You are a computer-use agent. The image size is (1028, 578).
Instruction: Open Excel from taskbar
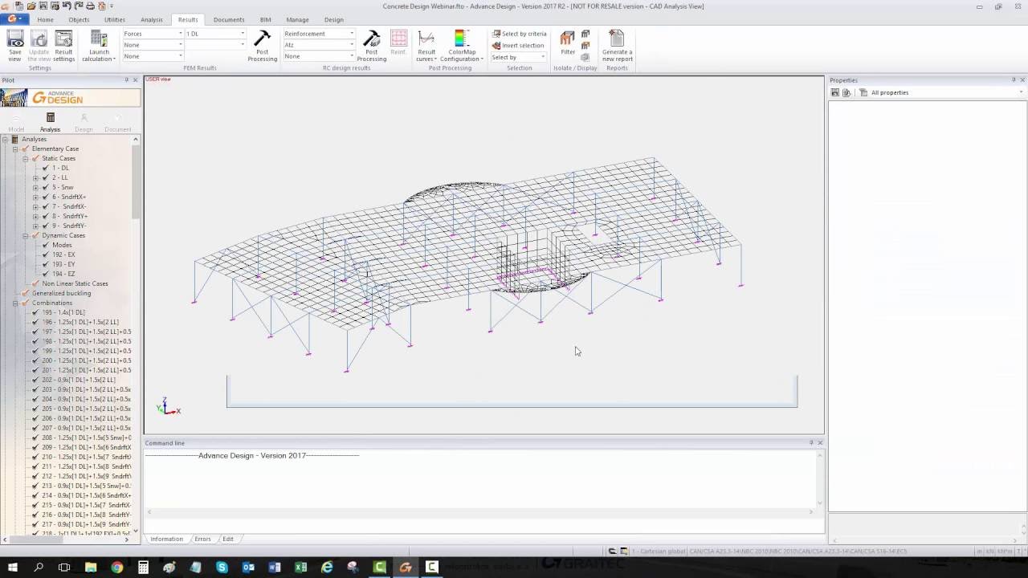tap(300, 568)
